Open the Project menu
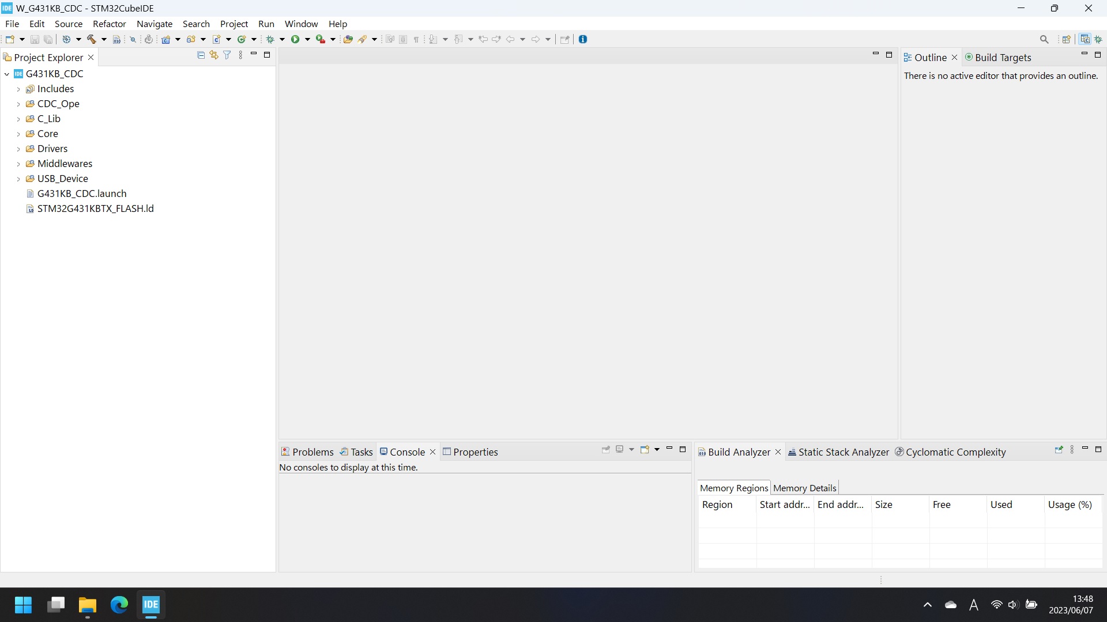1107x622 pixels. coord(234,24)
